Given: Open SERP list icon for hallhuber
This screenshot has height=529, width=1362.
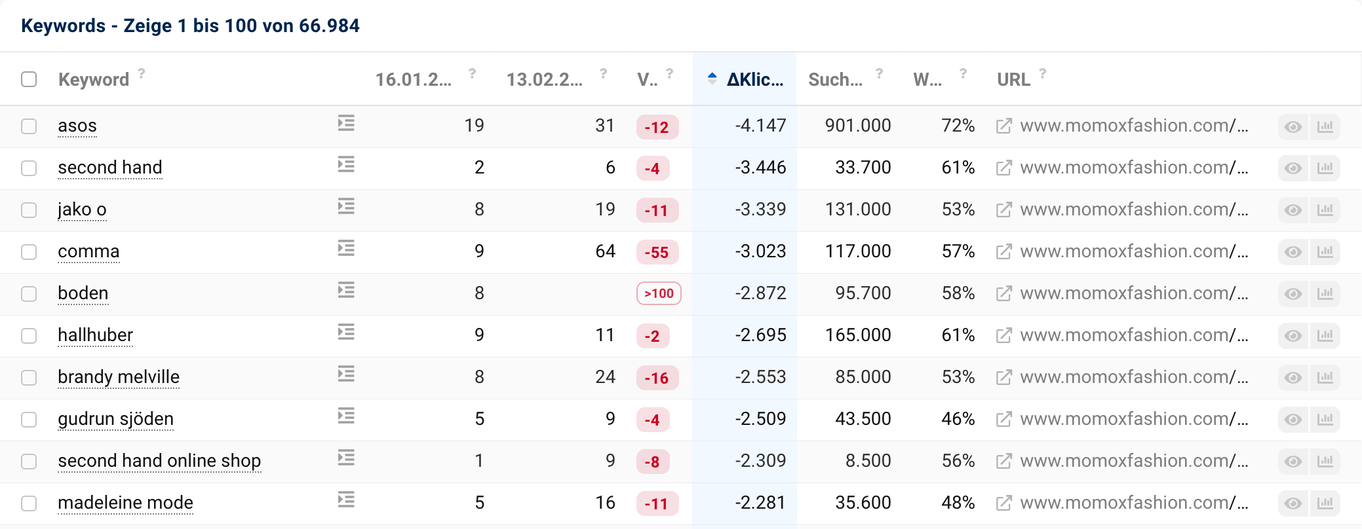Looking at the screenshot, I should 346,333.
